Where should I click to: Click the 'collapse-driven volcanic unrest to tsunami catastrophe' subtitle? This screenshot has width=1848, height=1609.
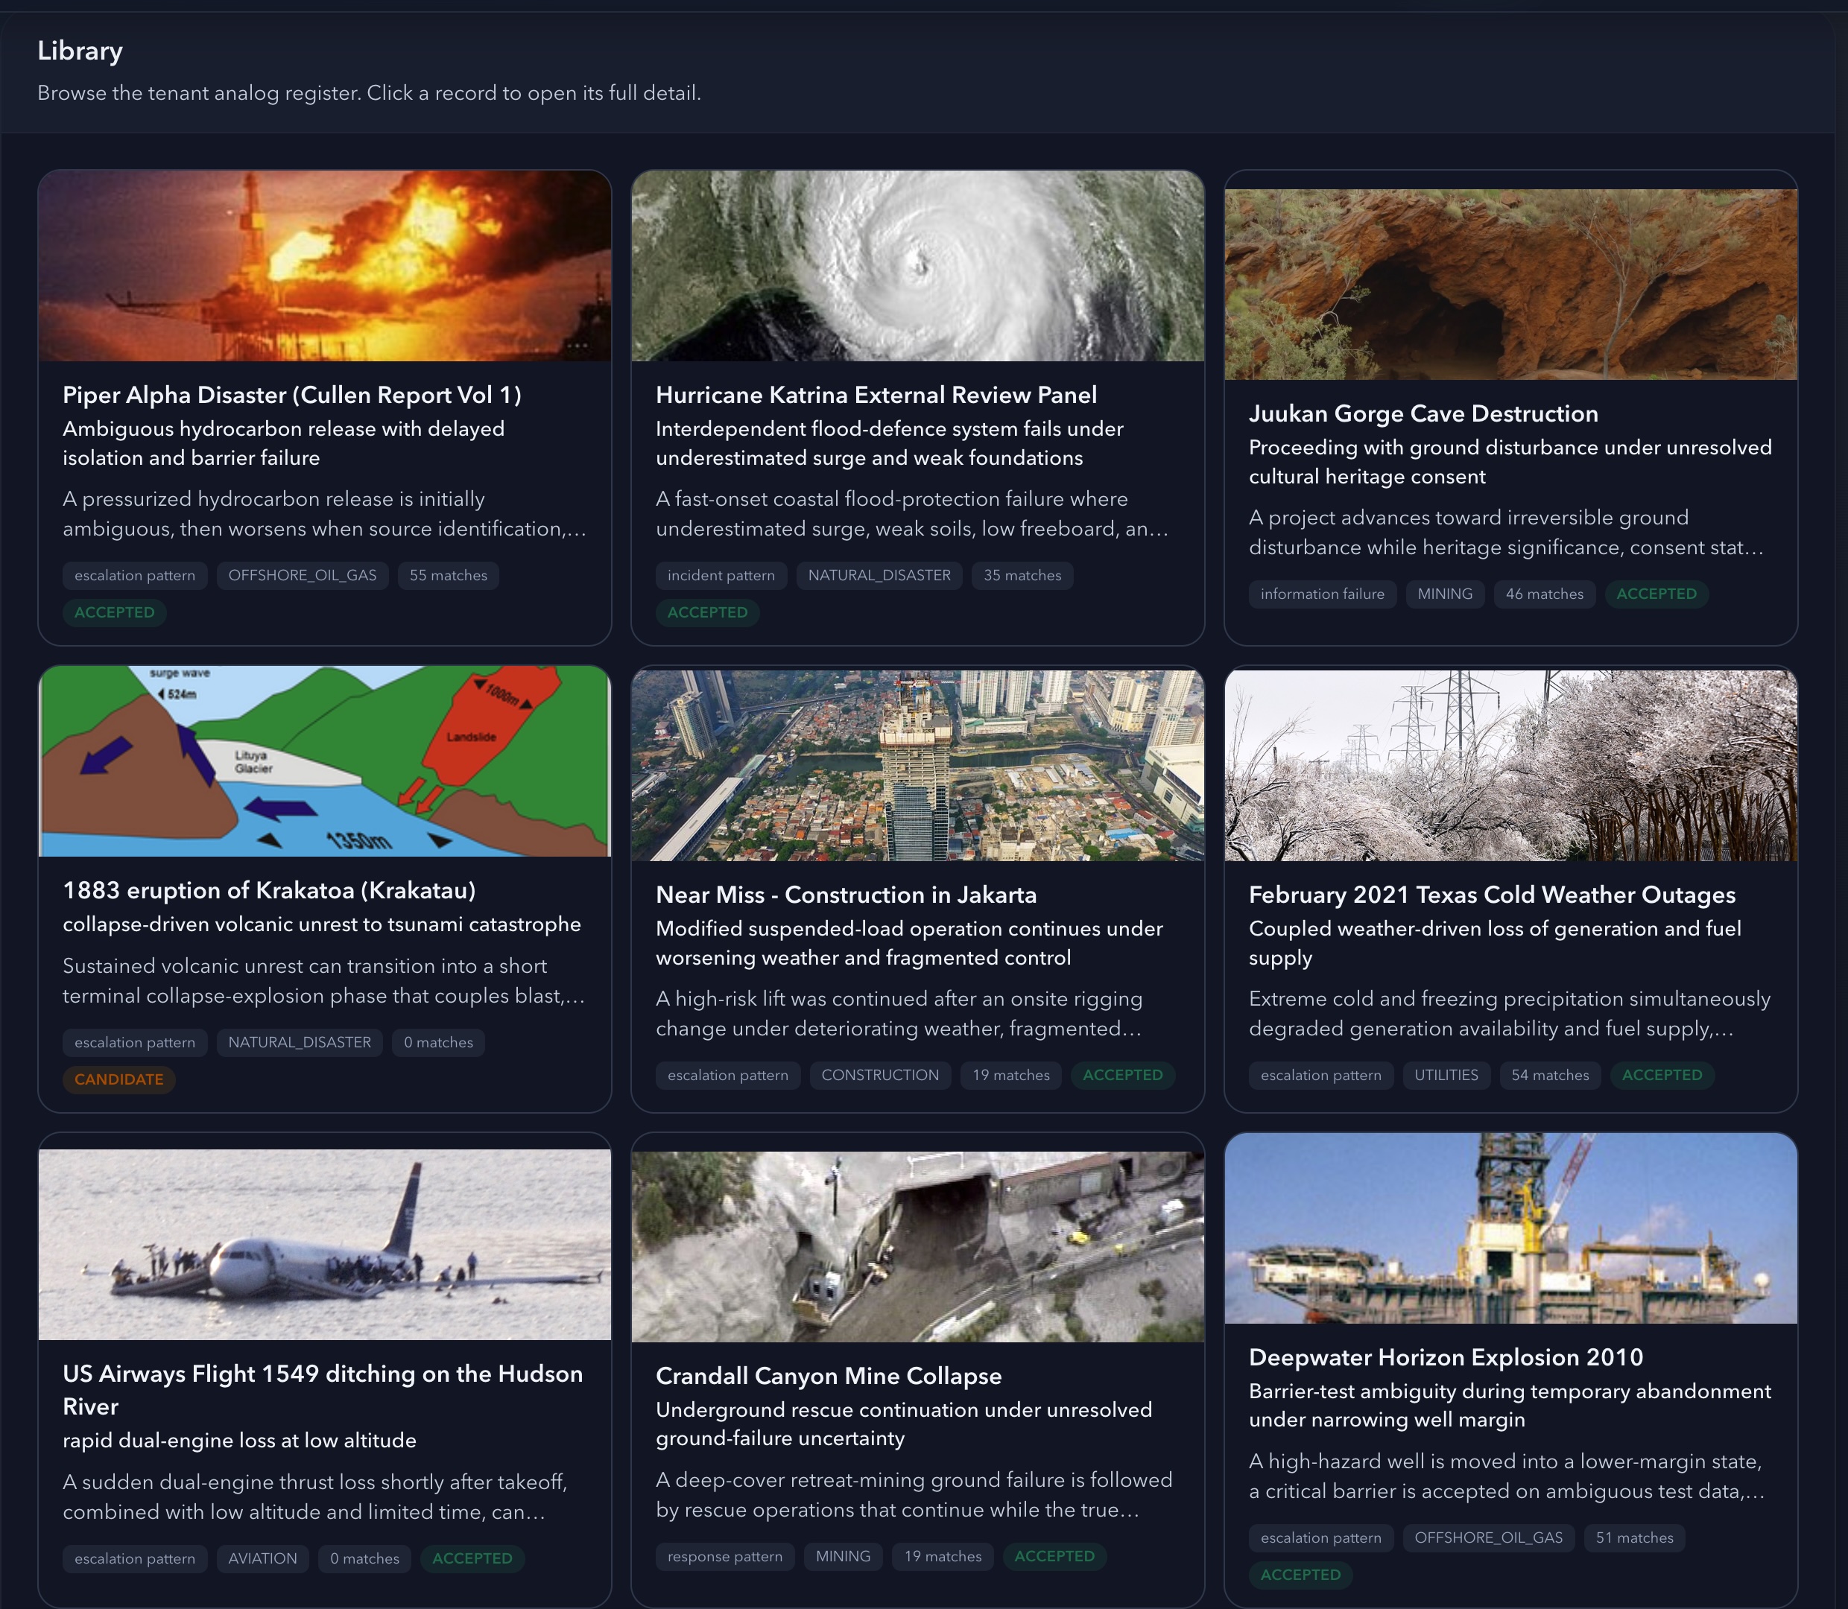pyautogui.click(x=321, y=925)
